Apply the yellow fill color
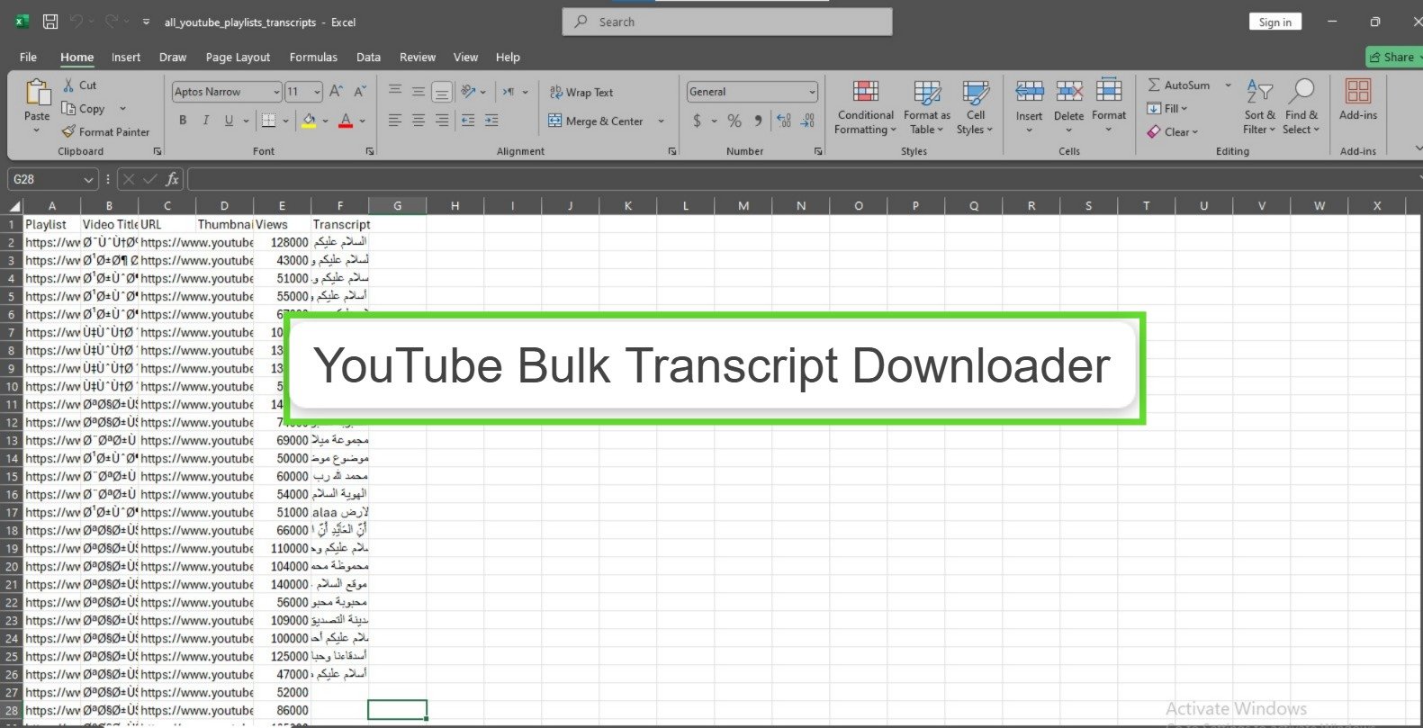The width and height of the screenshot is (1423, 728). [310, 121]
